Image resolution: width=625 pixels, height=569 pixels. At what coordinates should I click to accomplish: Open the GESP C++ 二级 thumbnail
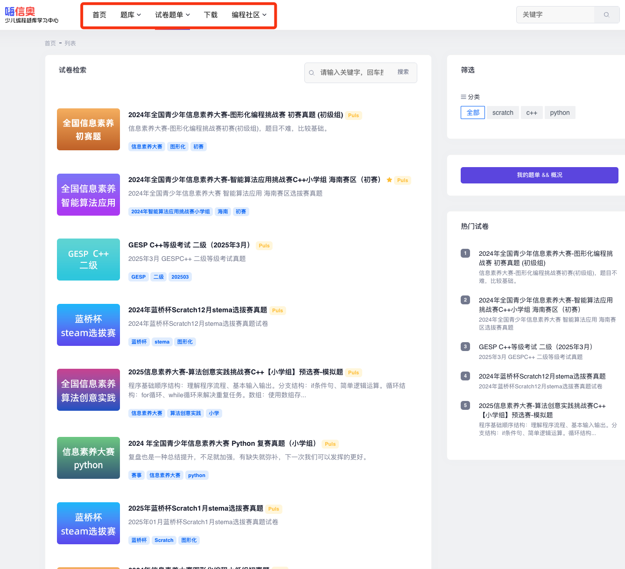(89, 260)
